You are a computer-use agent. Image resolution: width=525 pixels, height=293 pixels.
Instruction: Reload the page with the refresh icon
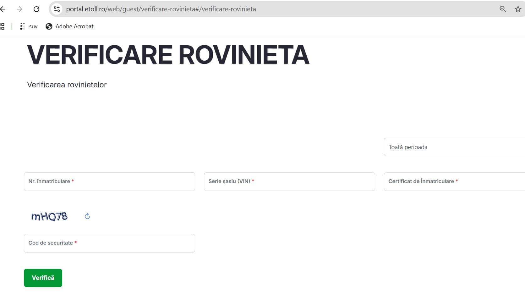[36, 9]
